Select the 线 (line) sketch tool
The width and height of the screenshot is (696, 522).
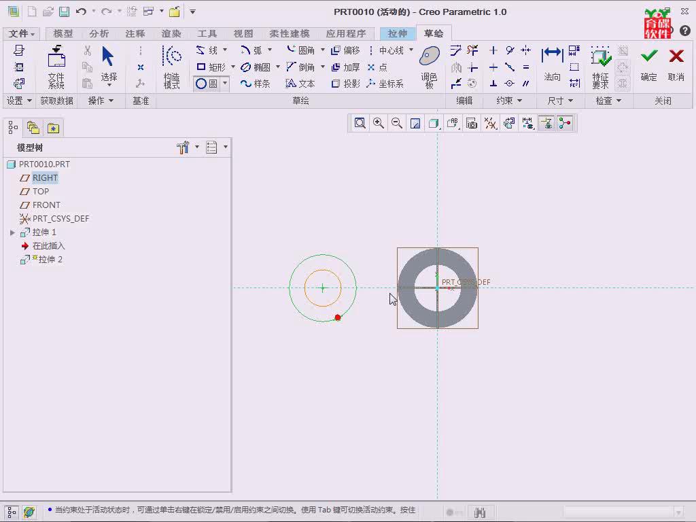click(x=207, y=50)
